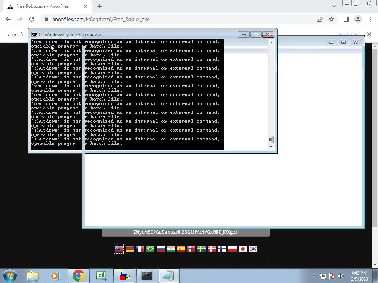Open Chrome three-dot menu

pos(370,19)
